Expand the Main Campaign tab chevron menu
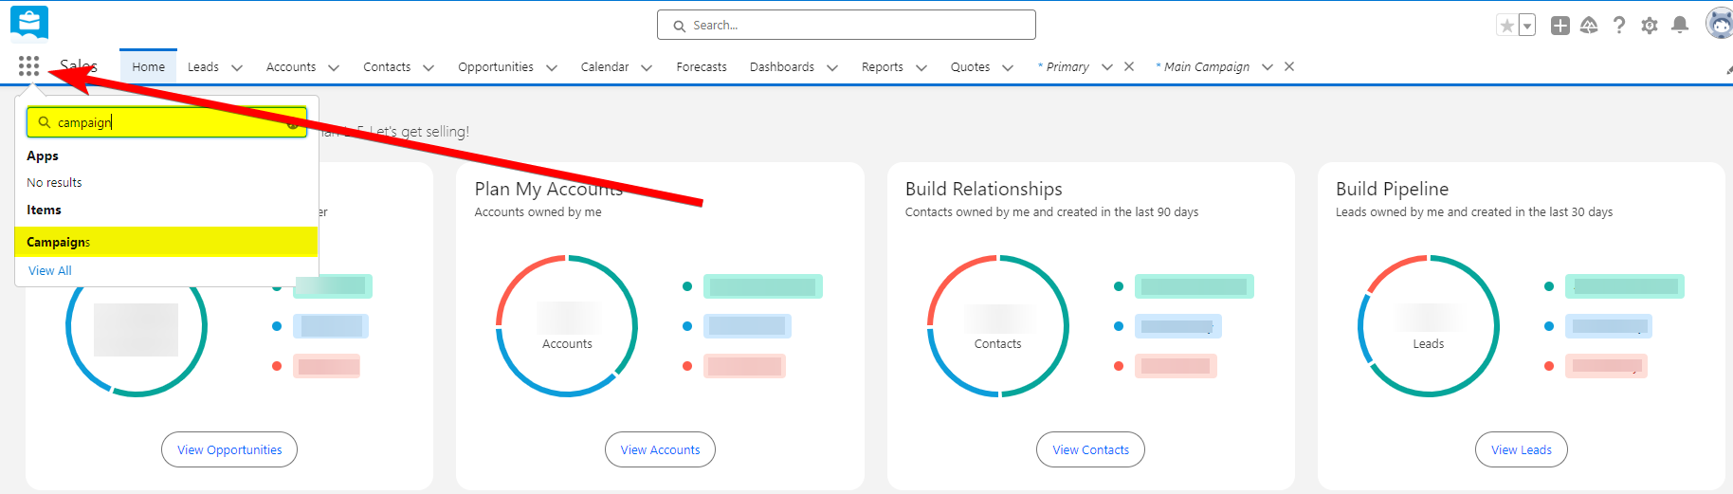1733x494 pixels. (1268, 67)
